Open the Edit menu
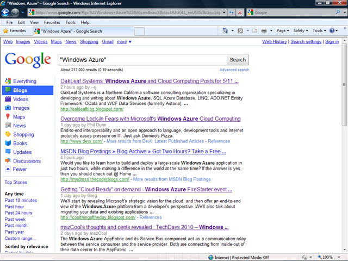348x261 pixels. tap(21, 22)
